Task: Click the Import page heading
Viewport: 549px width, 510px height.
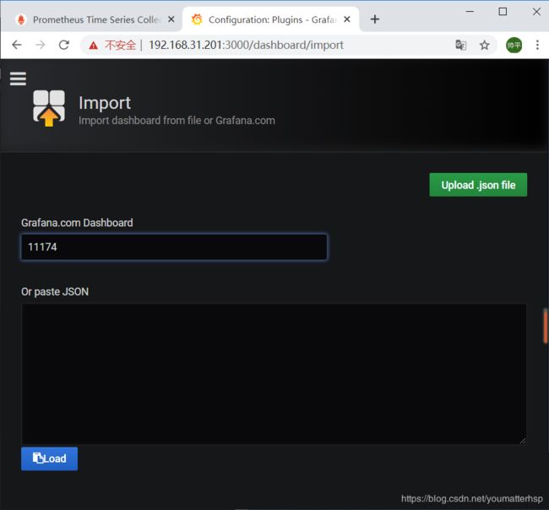Action: [x=105, y=103]
